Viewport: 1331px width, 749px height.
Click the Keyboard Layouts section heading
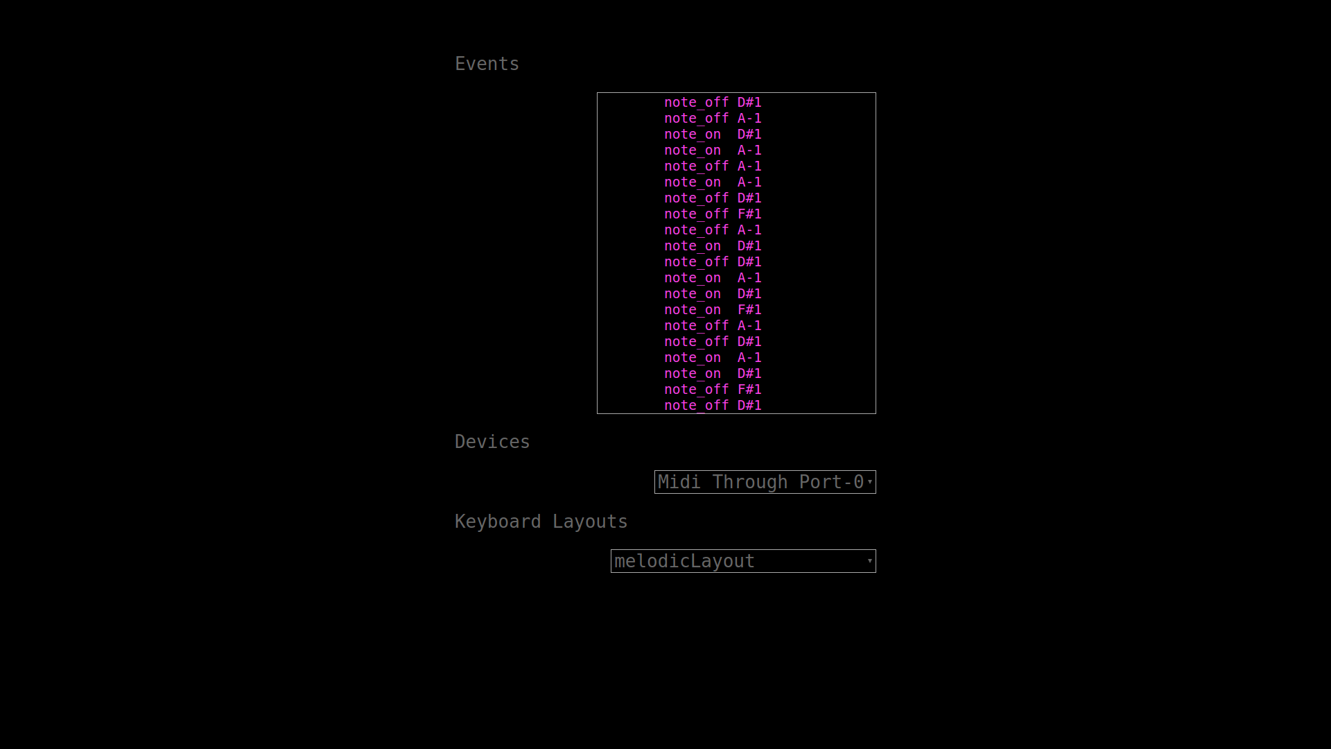(x=541, y=522)
